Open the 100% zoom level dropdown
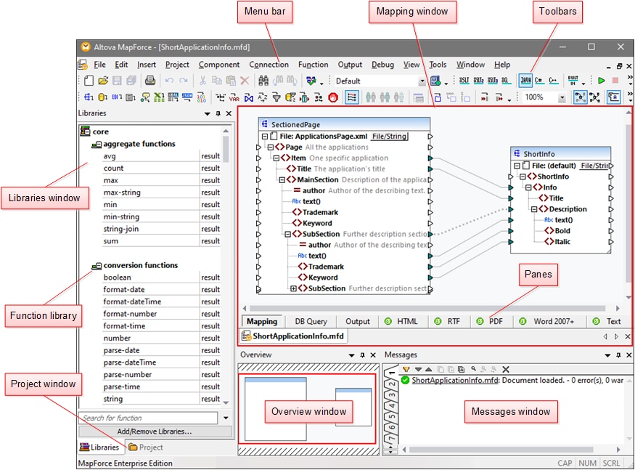The width and height of the screenshot is (635, 470). click(x=562, y=97)
